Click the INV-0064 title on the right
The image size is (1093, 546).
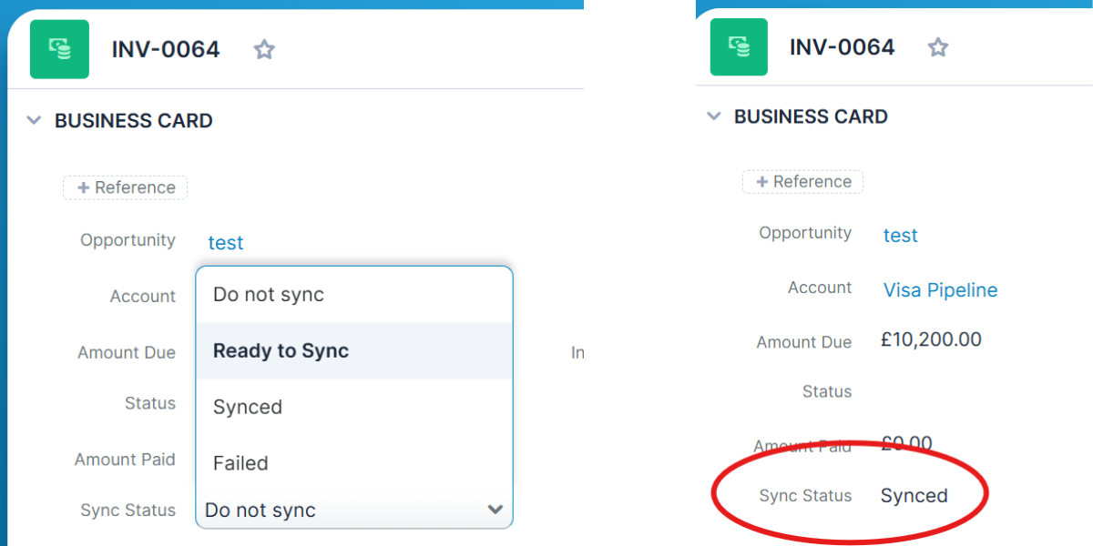[x=843, y=46]
